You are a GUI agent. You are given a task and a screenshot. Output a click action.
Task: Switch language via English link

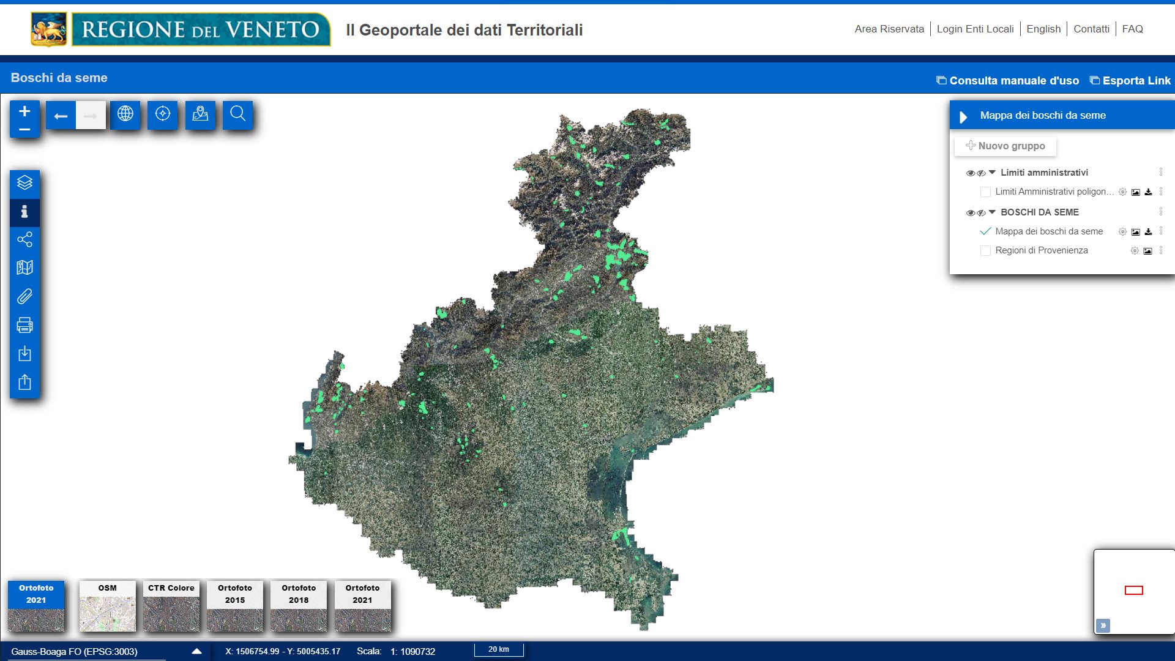(x=1043, y=29)
